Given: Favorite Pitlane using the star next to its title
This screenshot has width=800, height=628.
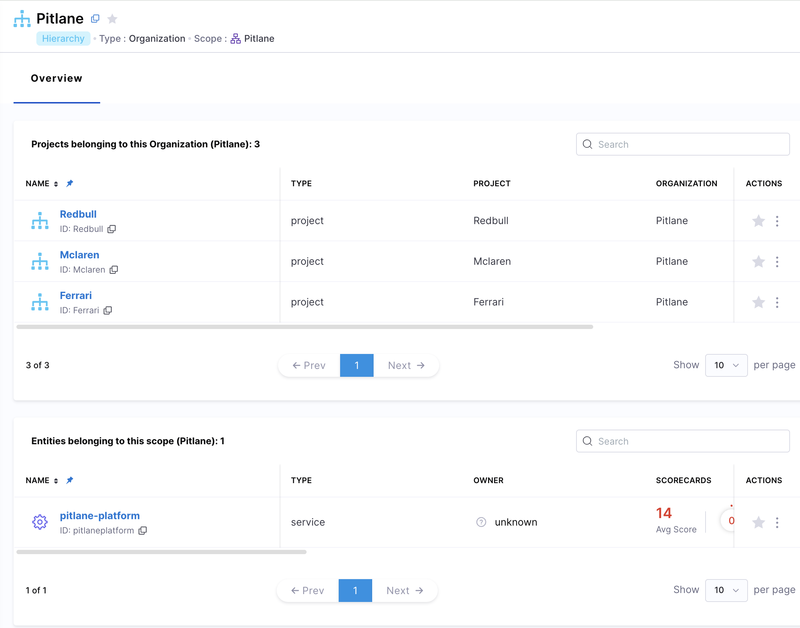Looking at the screenshot, I should tap(112, 19).
